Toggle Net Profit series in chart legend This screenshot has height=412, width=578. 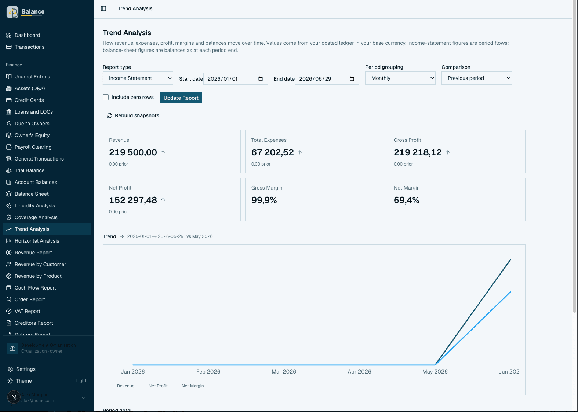tap(158, 386)
